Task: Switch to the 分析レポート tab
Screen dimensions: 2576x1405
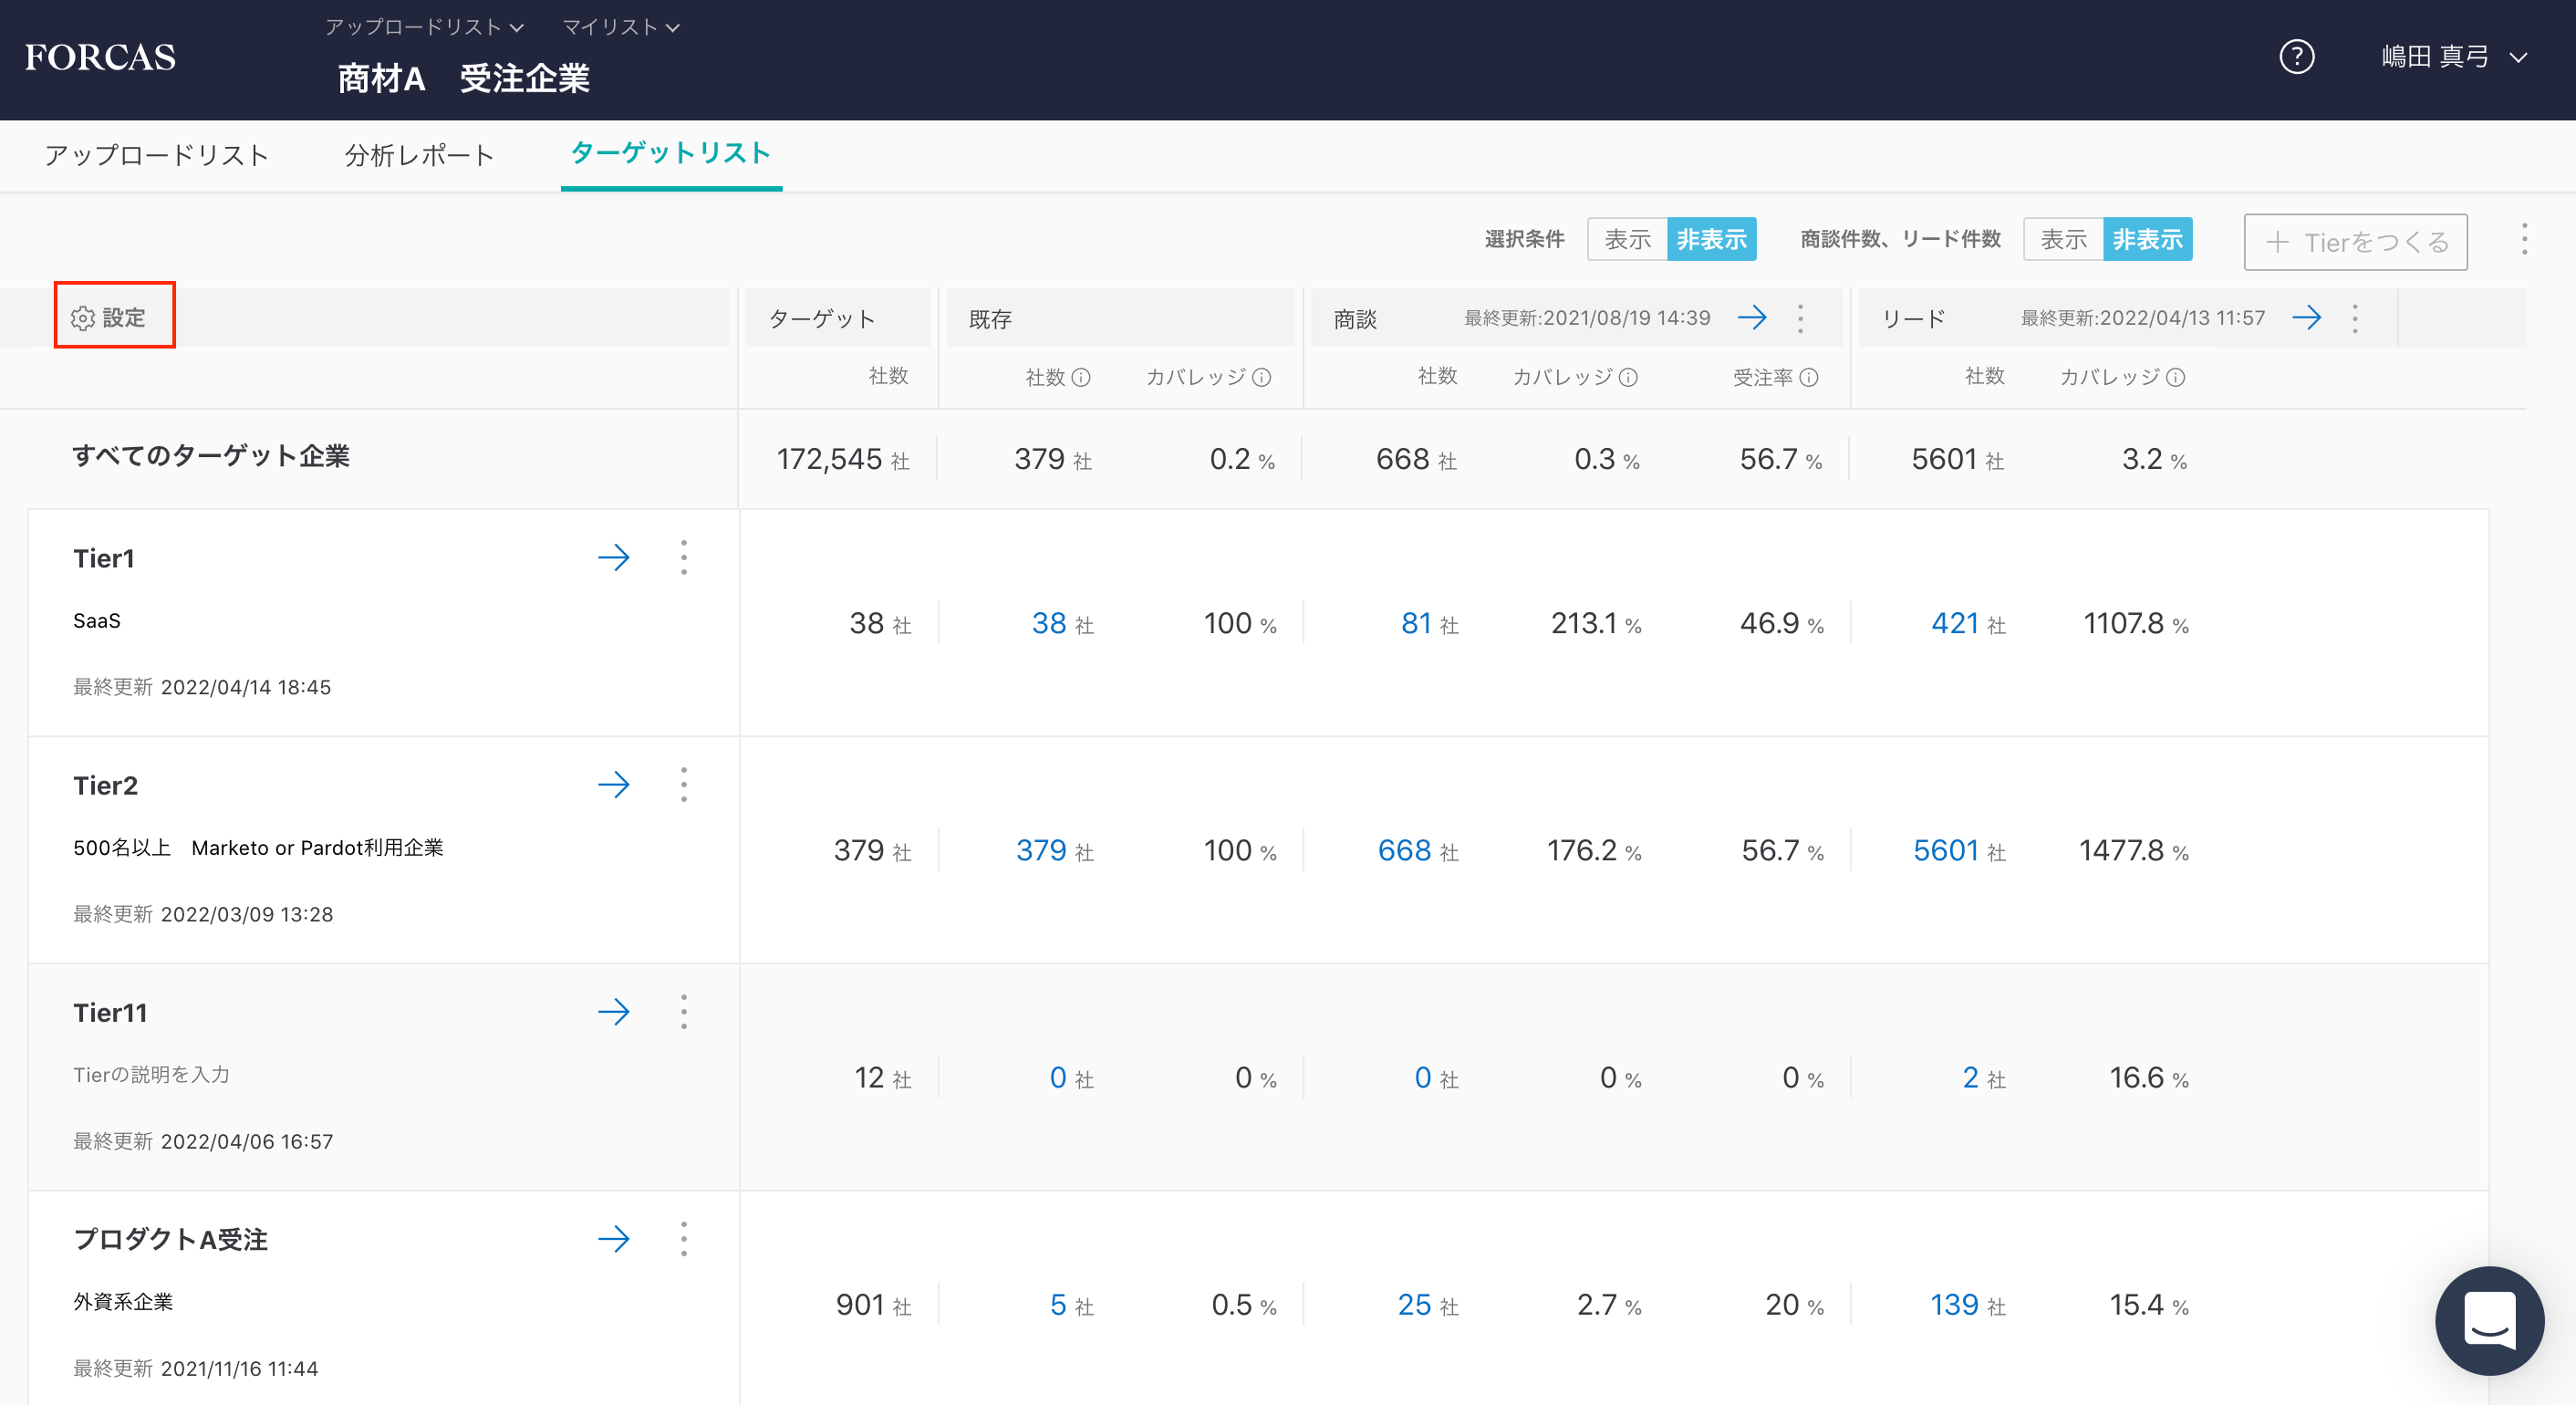Action: click(419, 155)
